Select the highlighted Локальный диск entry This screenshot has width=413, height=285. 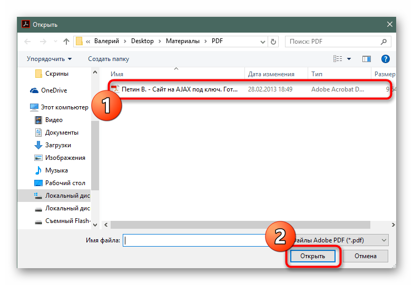tap(54, 196)
